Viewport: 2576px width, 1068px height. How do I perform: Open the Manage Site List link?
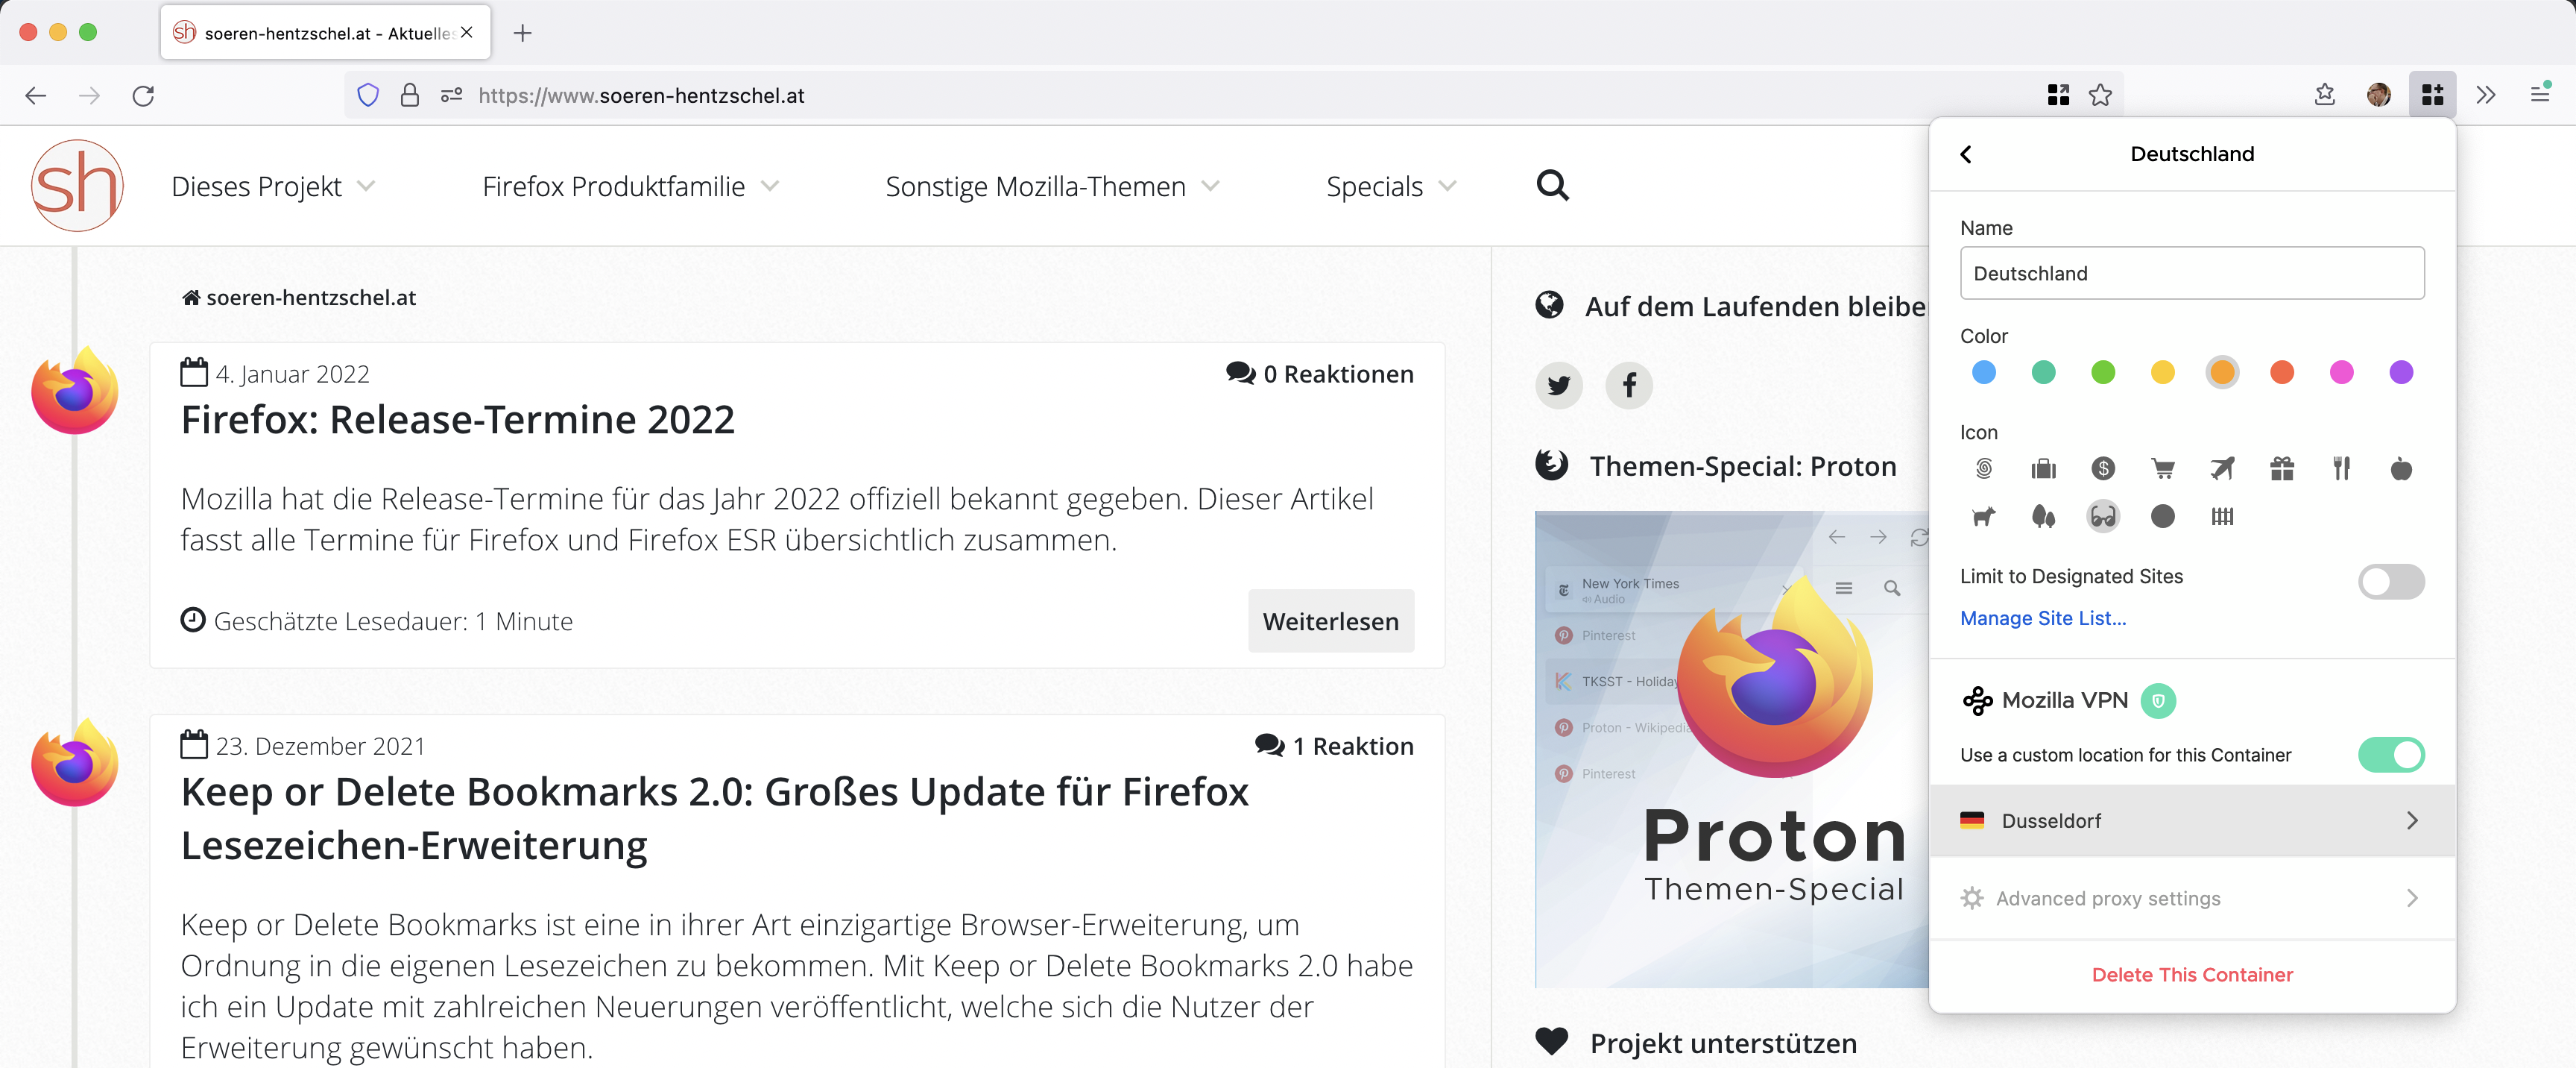tap(2043, 618)
